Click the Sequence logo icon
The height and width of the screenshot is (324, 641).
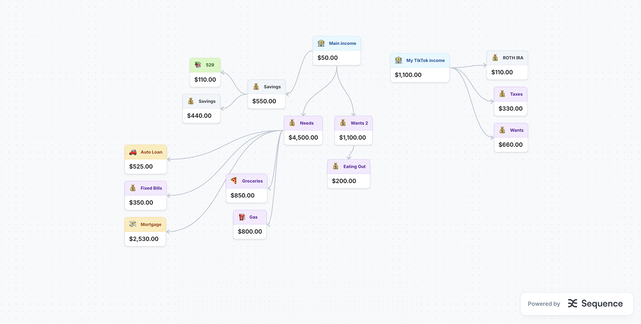(573, 304)
